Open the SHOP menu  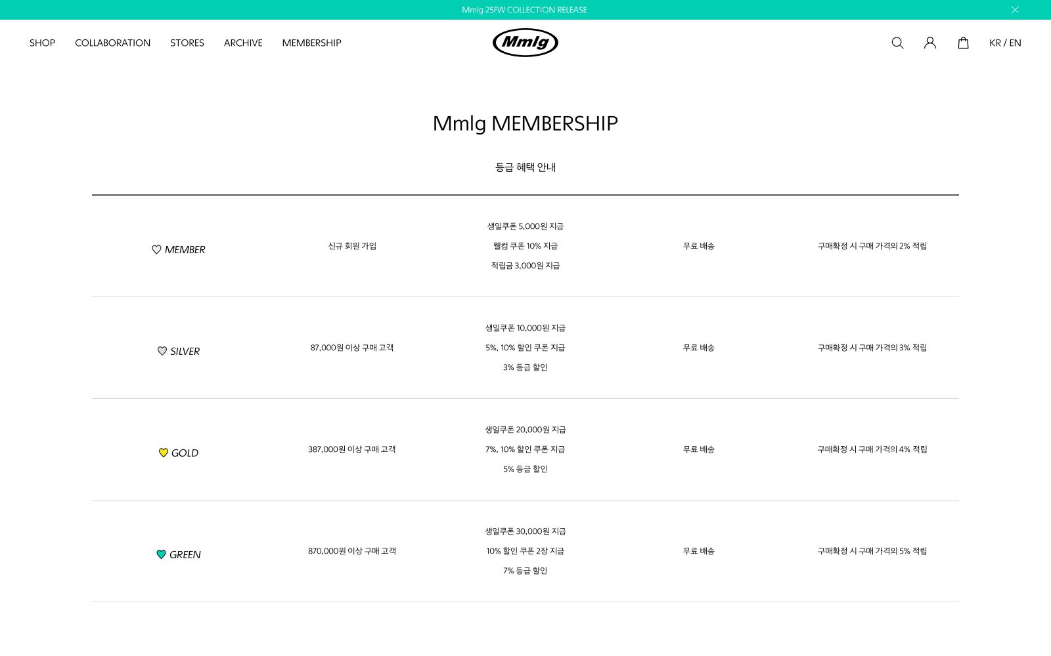coord(42,43)
